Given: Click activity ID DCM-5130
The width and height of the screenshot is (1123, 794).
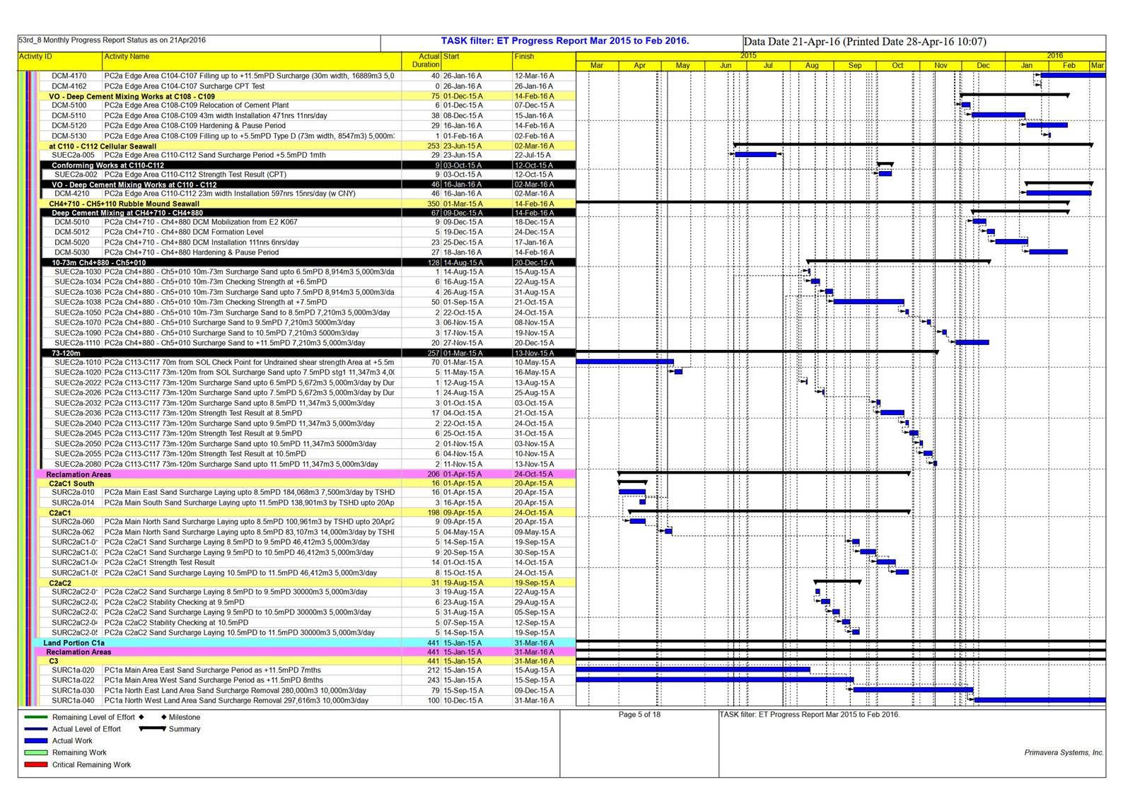Looking at the screenshot, I should tap(69, 136).
